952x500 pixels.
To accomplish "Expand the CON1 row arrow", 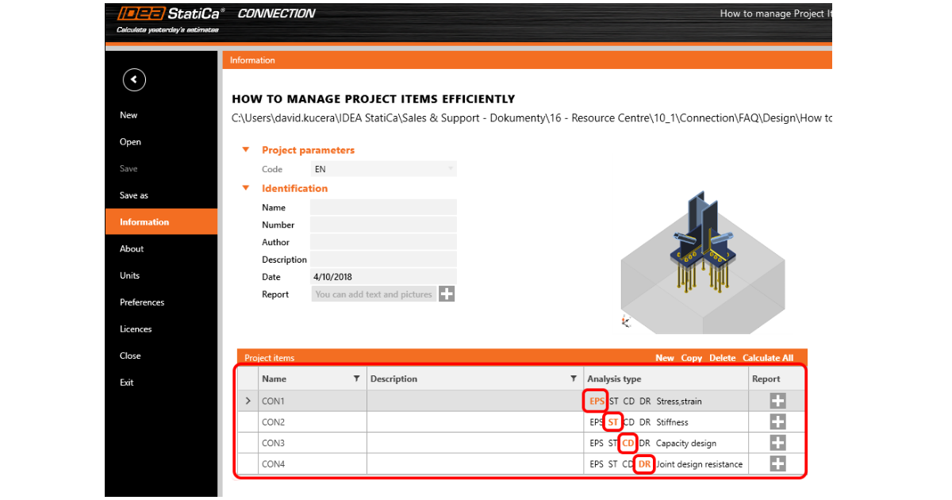I will (x=248, y=402).
